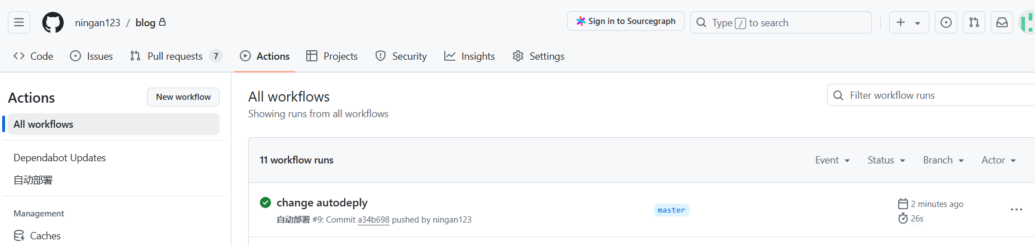The width and height of the screenshot is (1035, 246).
Task: Expand the Branch filter dropdown
Action: click(x=943, y=160)
